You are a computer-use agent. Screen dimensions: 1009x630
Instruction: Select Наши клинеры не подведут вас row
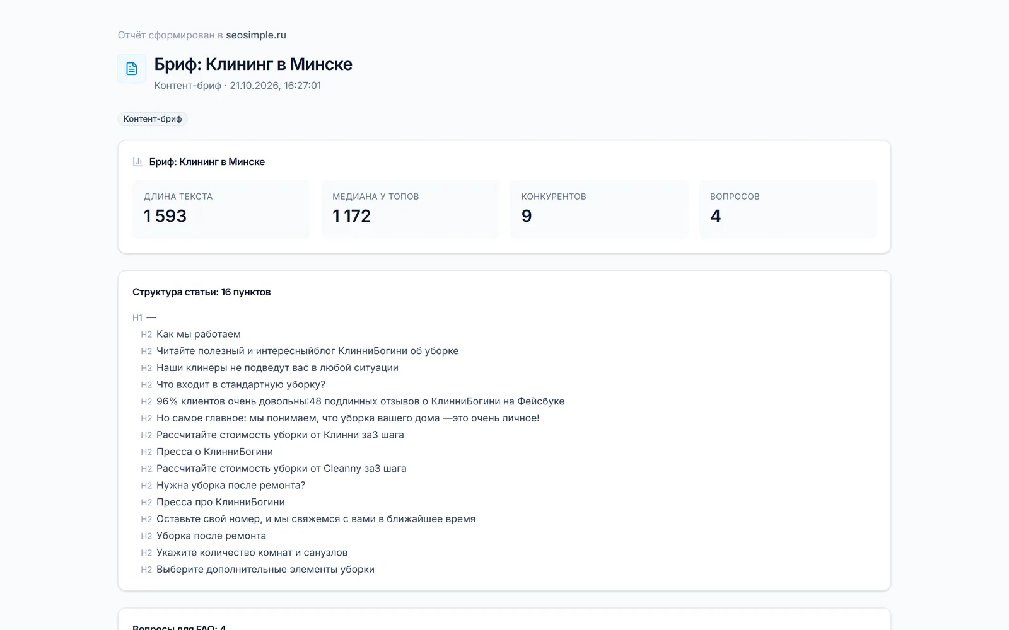(270, 368)
